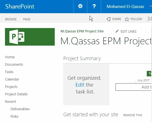The width and height of the screenshot is (152, 122).
Task: Open the settings gear menu
Action: 80,6
